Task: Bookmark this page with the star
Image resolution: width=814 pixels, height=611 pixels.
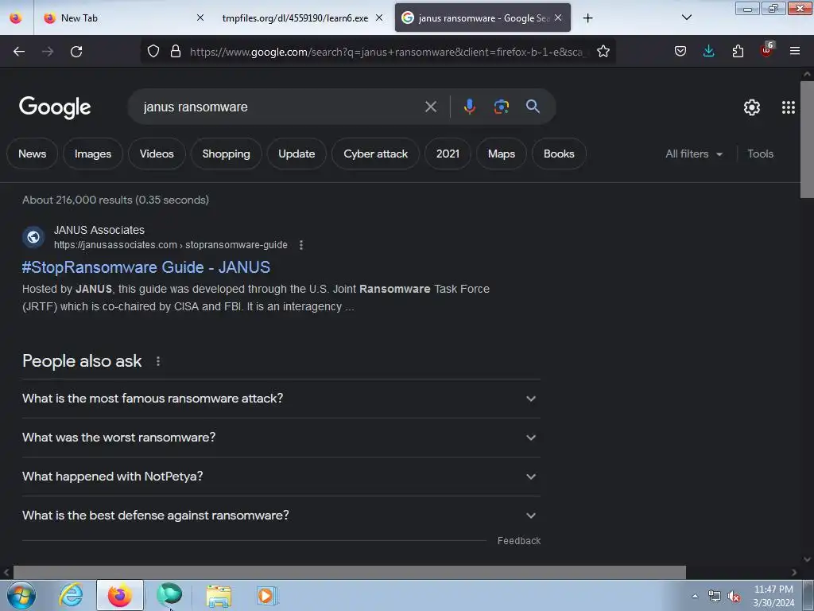Action: tap(603, 51)
